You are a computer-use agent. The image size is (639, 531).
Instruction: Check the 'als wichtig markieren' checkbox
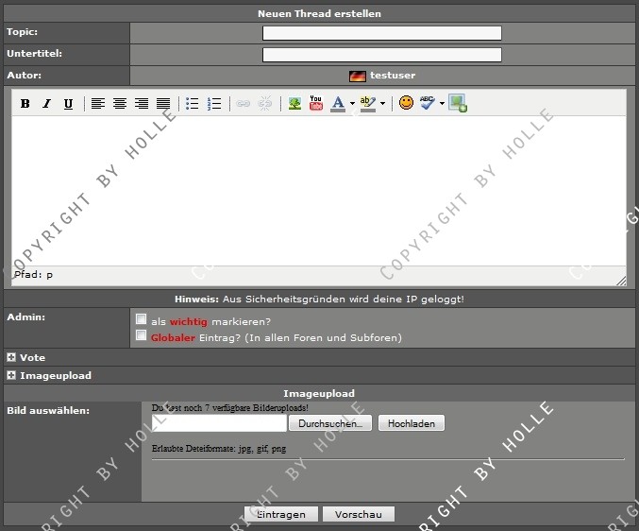(x=142, y=319)
